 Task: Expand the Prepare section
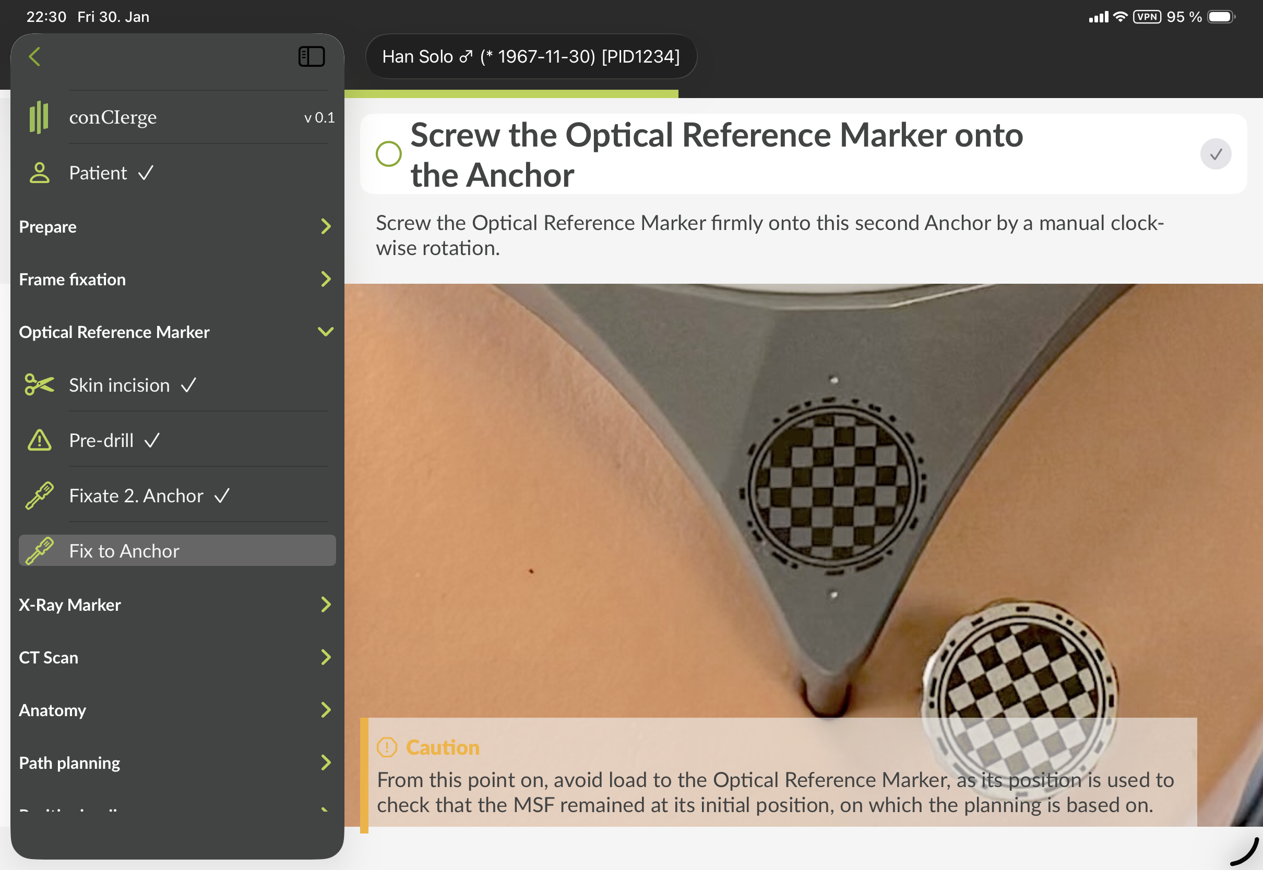177,227
